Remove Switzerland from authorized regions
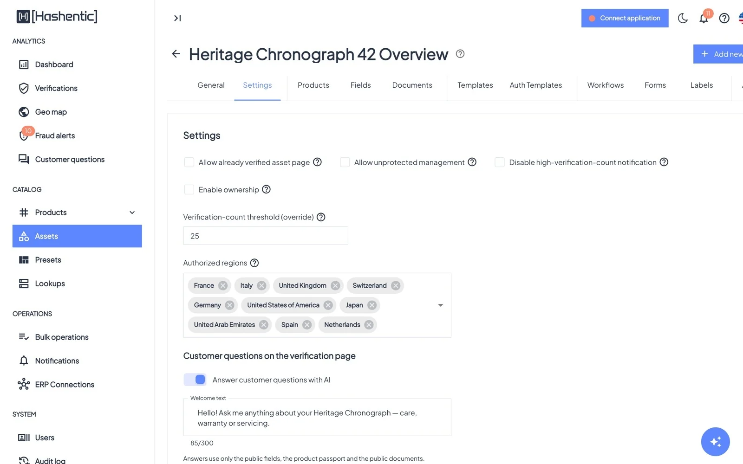The width and height of the screenshot is (743, 464). pos(396,285)
